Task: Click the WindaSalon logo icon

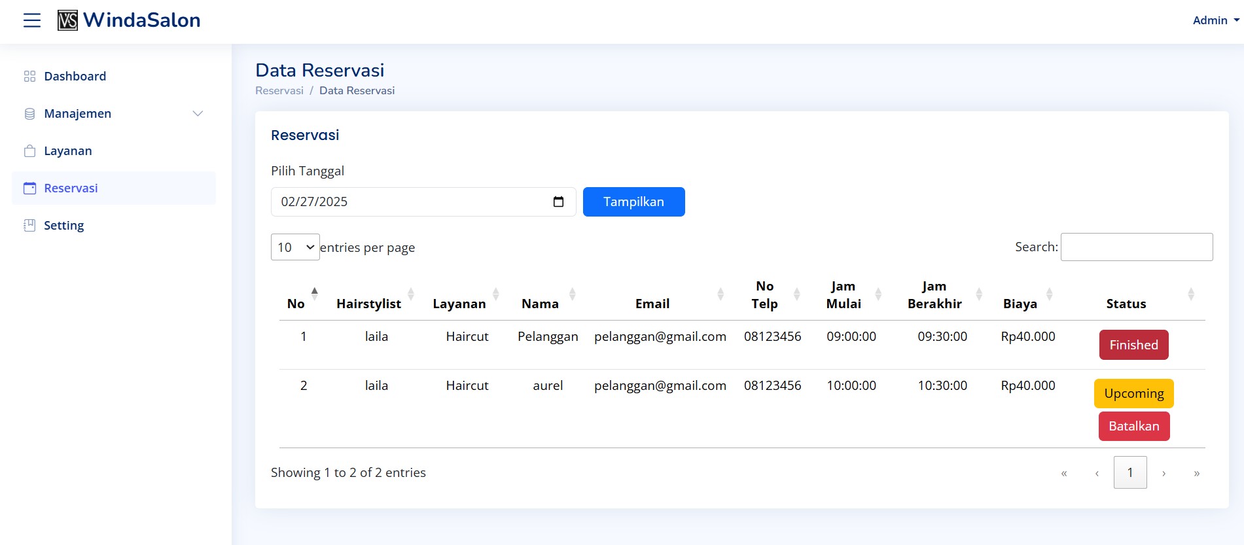Action: 67,20
